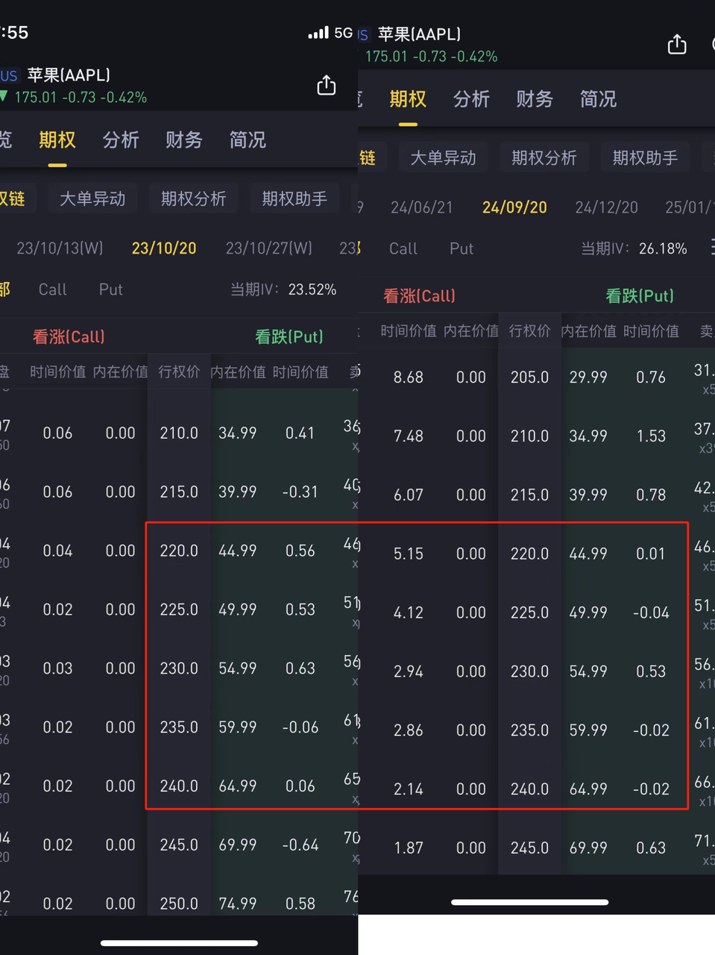Tap call time value 1.87 cell
The width and height of the screenshot is (715, 955).
[409, 848]
